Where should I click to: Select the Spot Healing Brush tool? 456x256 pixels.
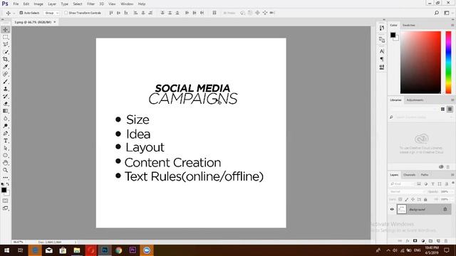(x=6, y=74)
